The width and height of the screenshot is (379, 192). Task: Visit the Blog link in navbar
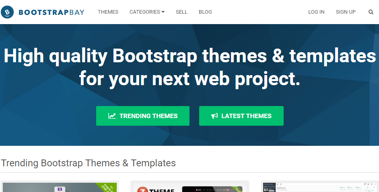(x=205, y=12)
